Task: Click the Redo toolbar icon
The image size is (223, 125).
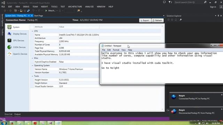Action: pos(39,11)
